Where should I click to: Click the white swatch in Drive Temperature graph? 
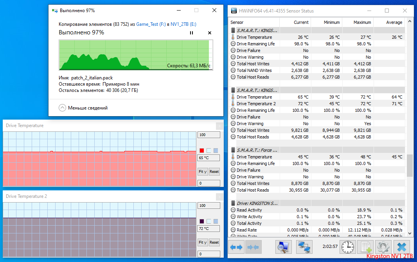[209, 151]
